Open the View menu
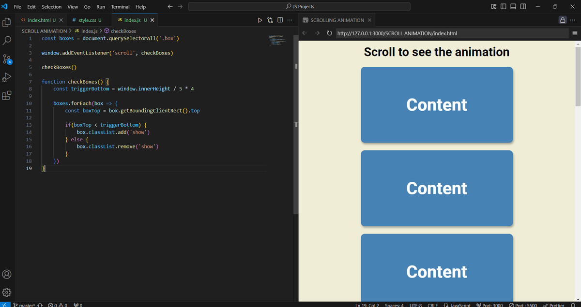Screen dimensions: 581x307 coord(73,7)
